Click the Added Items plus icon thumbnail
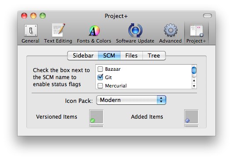233x160 pixels. point(191,116)
